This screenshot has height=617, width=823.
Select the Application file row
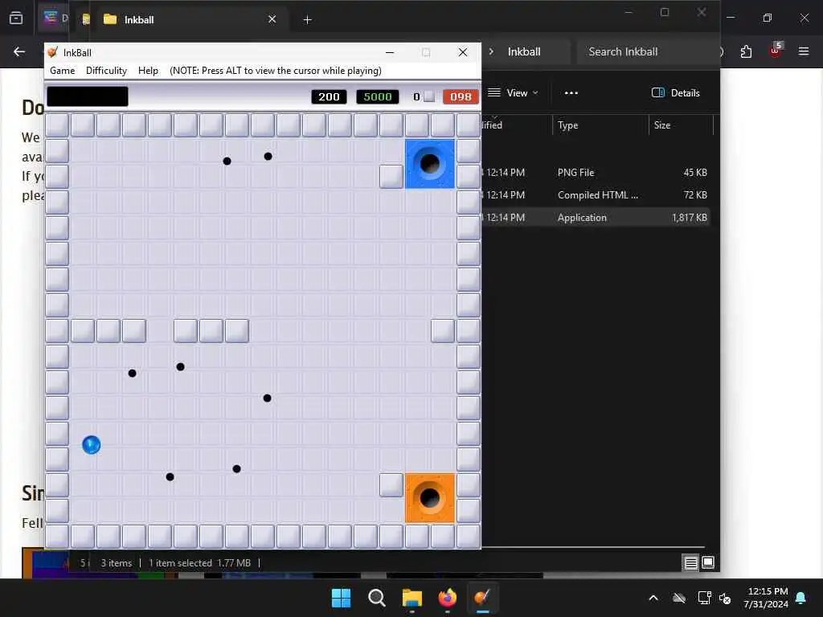click(x=596, y=217)
